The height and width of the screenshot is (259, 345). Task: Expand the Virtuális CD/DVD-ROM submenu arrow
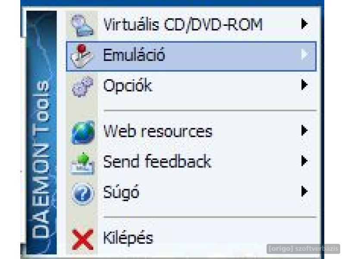tap(304, 24)
